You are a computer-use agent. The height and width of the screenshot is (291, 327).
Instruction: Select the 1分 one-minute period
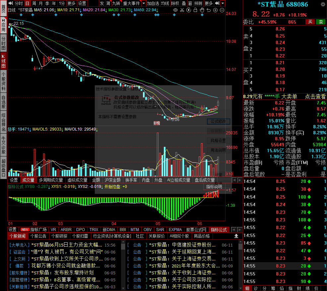point(62,3)
